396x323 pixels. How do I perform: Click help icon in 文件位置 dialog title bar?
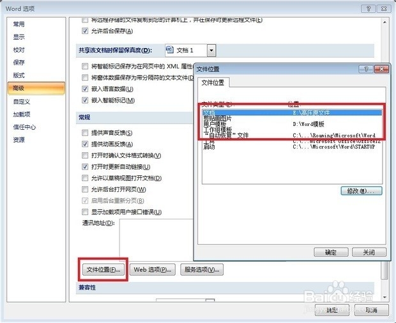click(x=366, y=69)
